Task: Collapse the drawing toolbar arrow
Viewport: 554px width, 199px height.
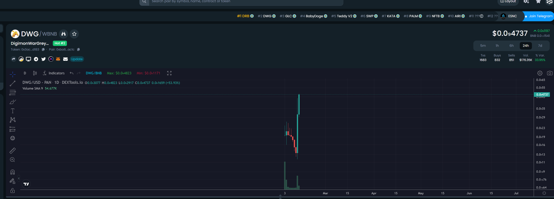Action: 19,177
